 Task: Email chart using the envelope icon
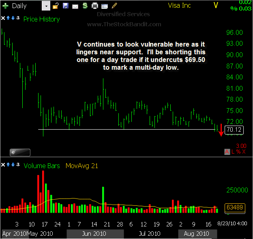[x=75, y=6]
